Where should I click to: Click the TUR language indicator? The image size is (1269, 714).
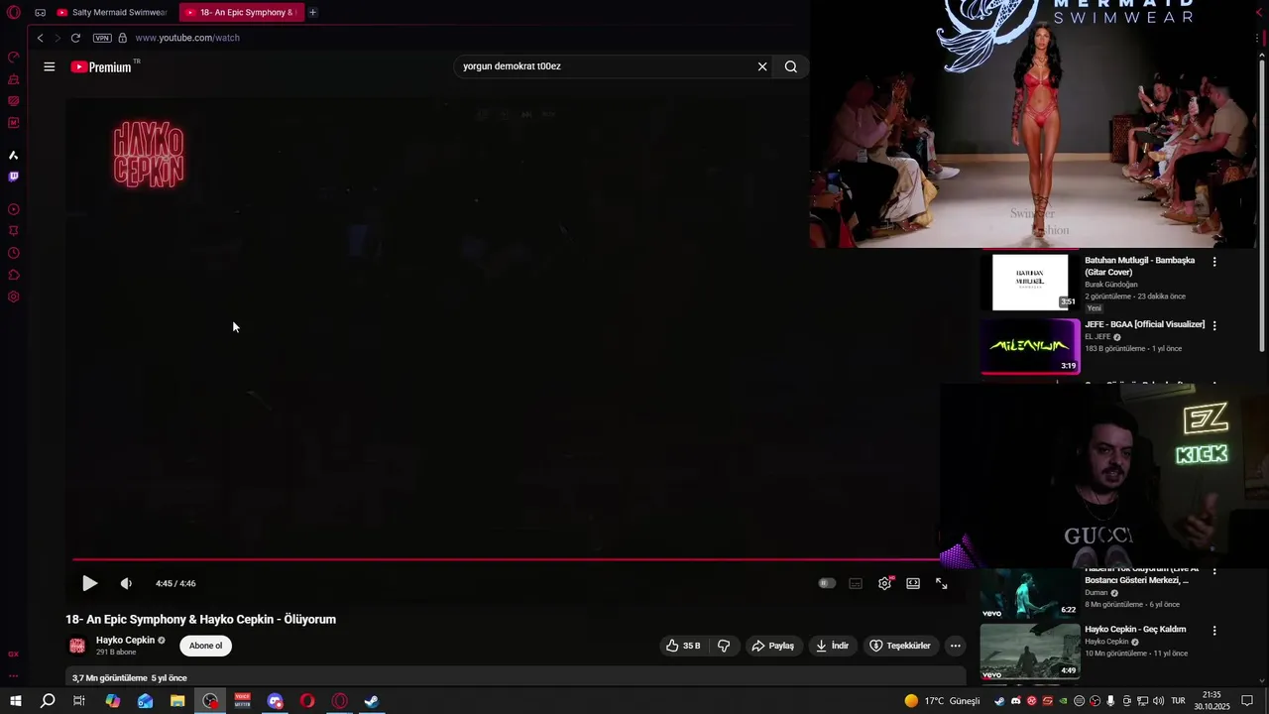[x=1178, y=701]
